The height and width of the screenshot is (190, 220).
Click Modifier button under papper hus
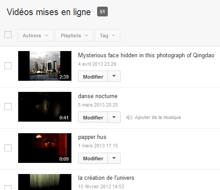[93, 158]
